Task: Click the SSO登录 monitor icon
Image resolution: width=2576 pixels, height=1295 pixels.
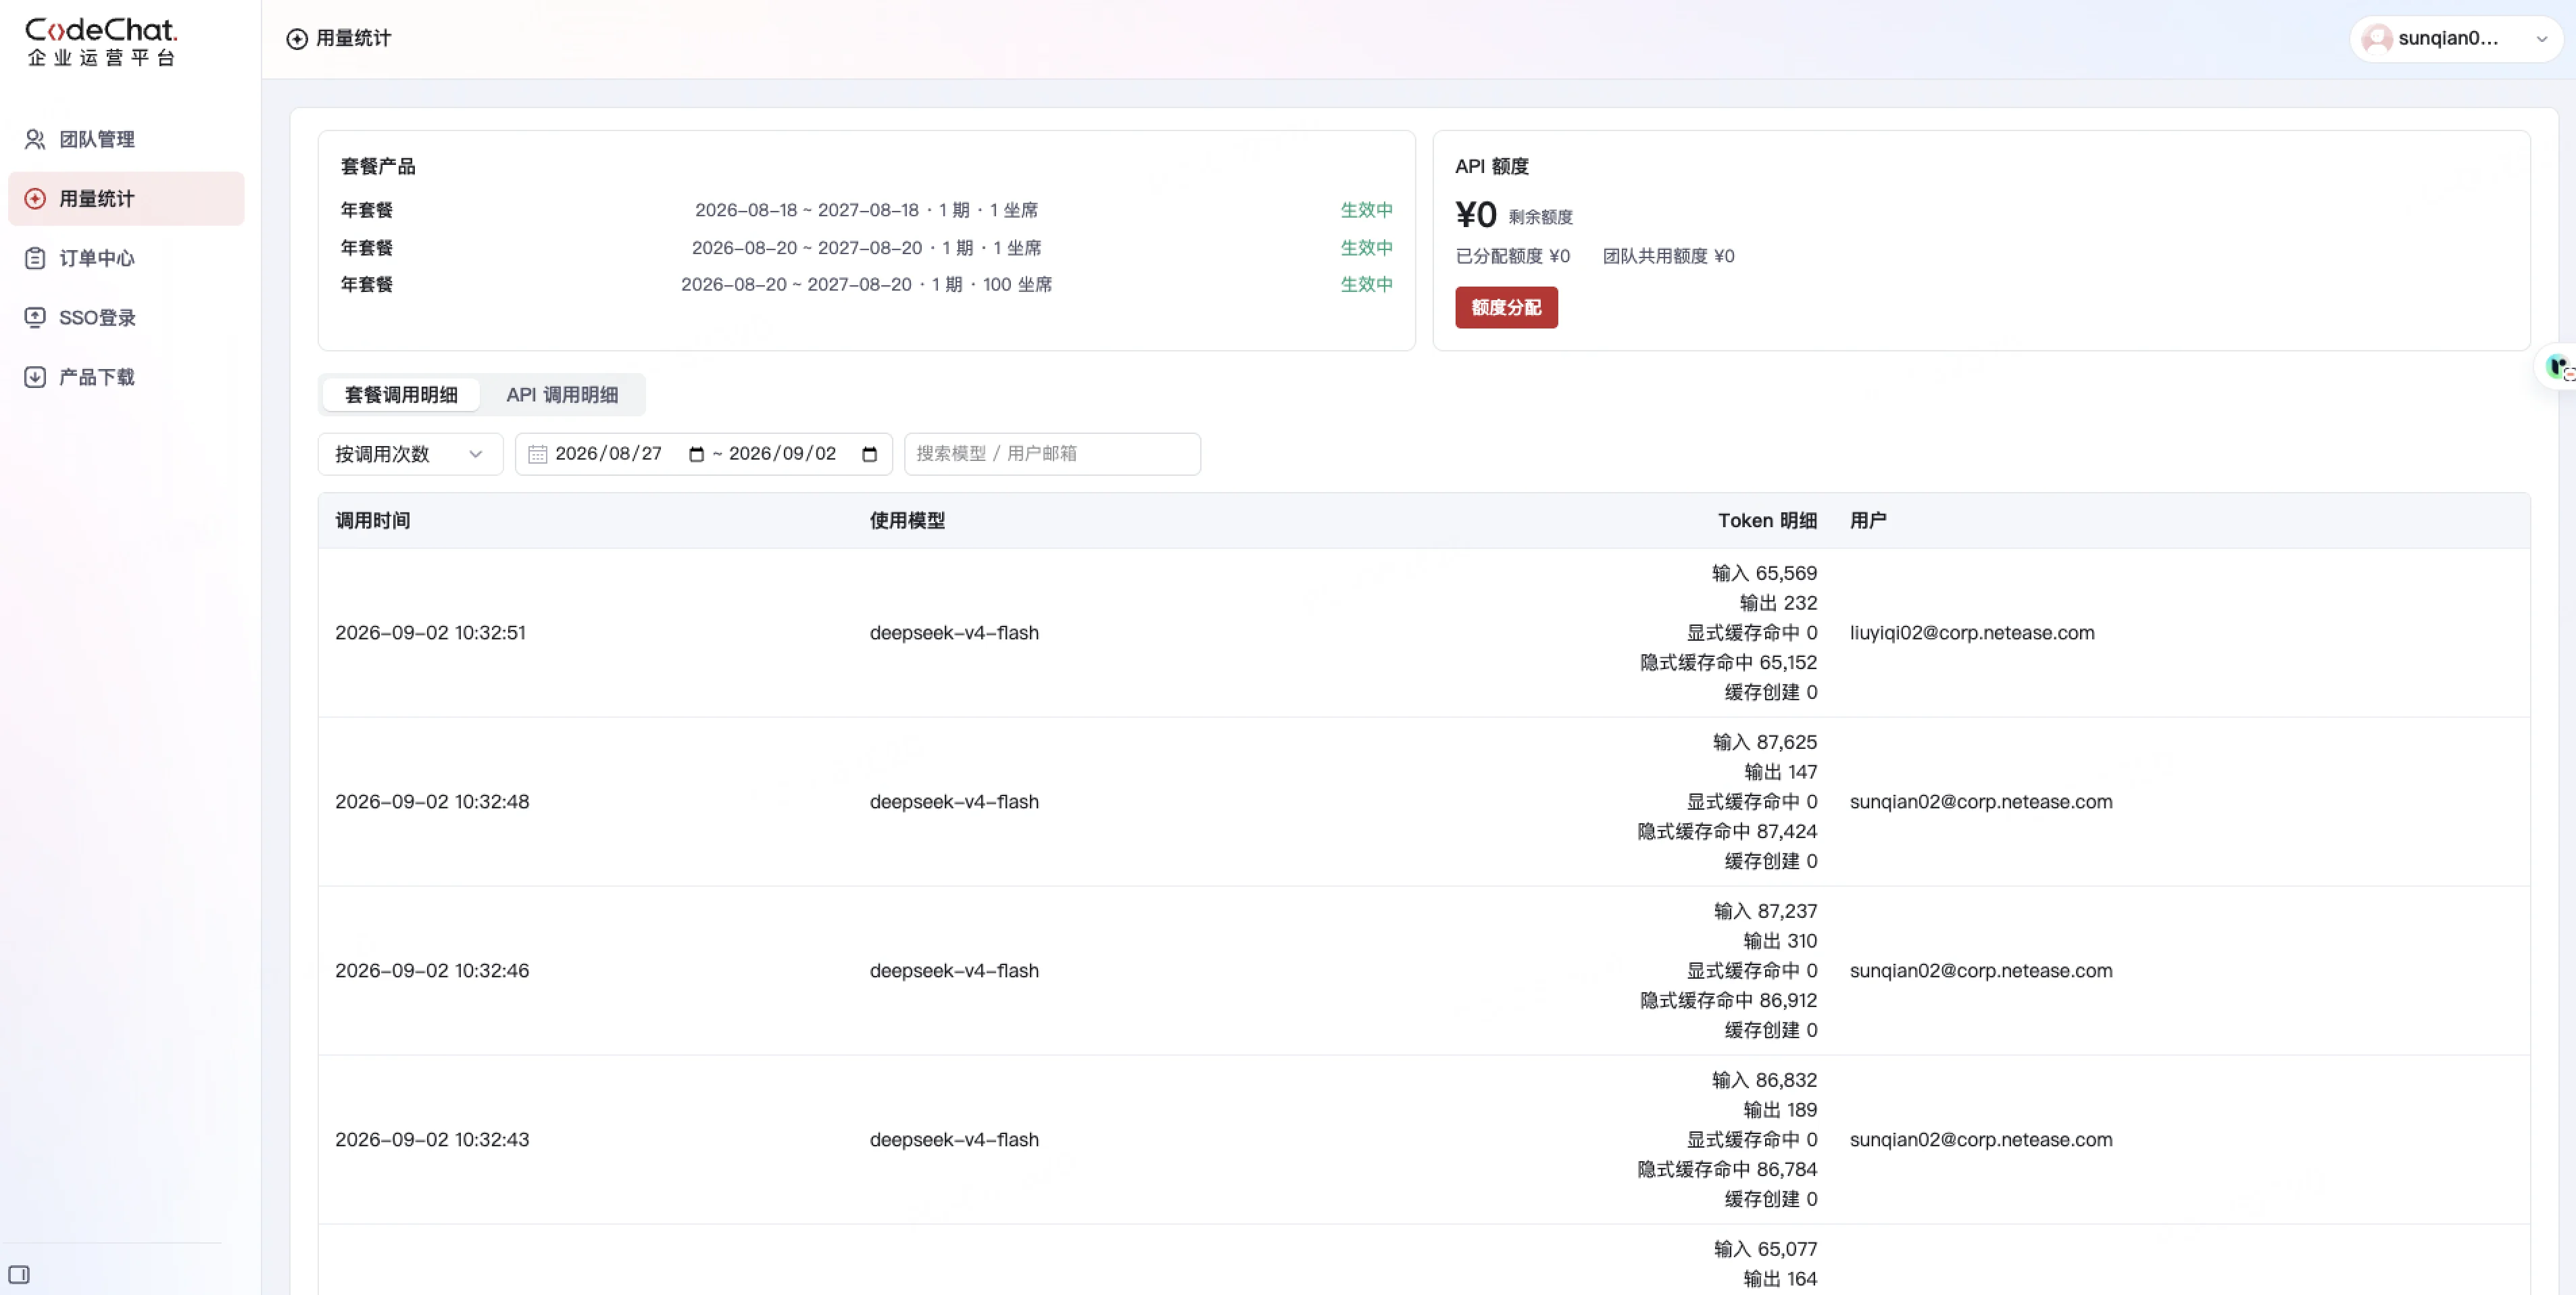Action: (x=35, y=317)
